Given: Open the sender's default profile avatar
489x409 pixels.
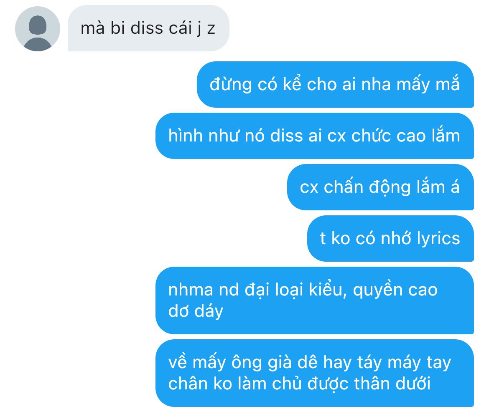Looking at the screenshot, I should tap(38, 29).
